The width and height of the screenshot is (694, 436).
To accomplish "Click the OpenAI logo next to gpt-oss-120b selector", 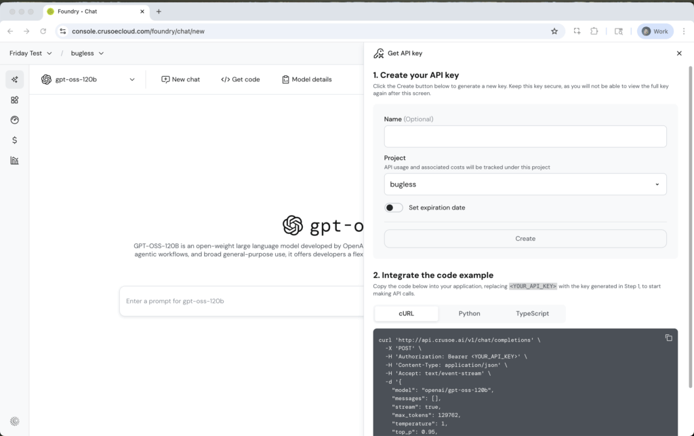I will tap(47, 80).
